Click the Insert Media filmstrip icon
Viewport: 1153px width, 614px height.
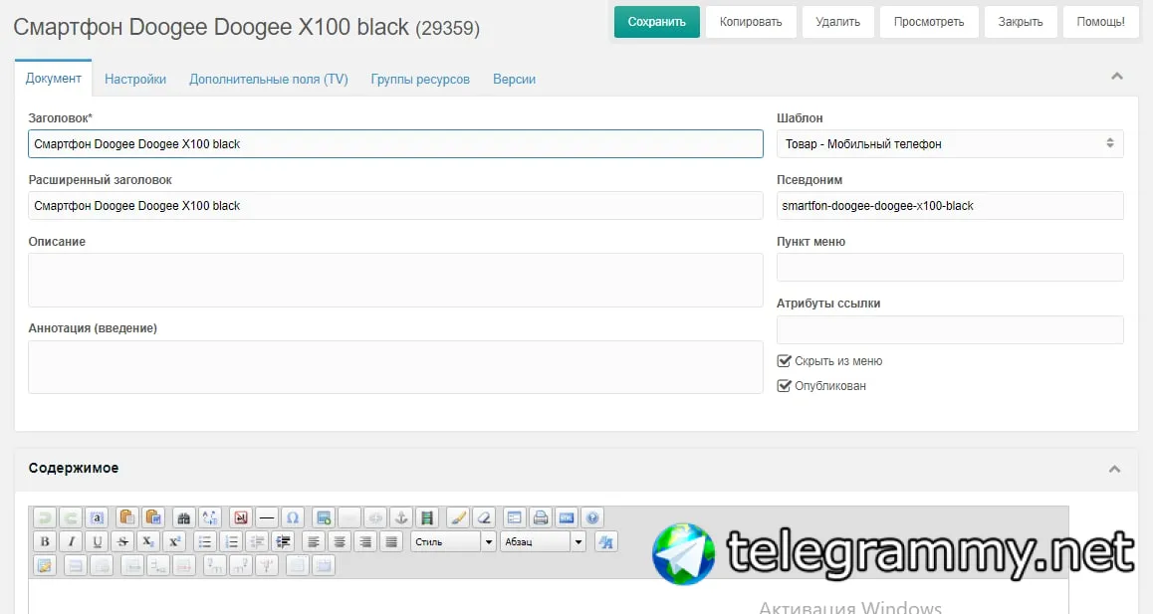(x=427, y=518)
